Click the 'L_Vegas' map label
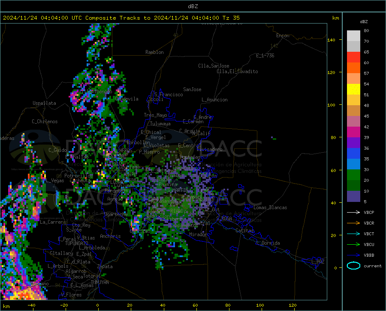Viewport: 386px width, 311px height. [55, 181]
